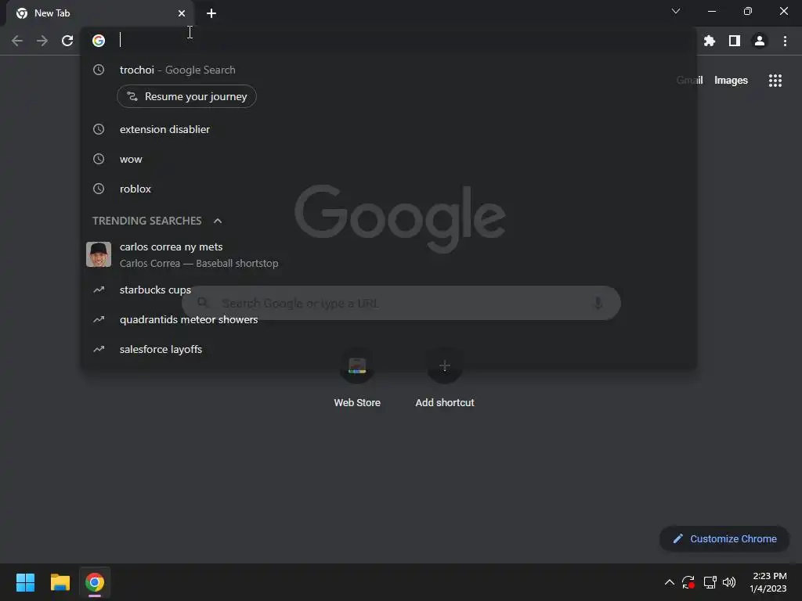Viewport: 802px width, 601px height.
Task: Open the Extensions puzzle icon
Action: [x=709, y=41]
